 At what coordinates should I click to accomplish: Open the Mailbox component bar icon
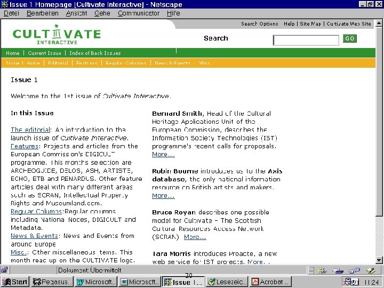pyautogui.click(x=338, y=270)
